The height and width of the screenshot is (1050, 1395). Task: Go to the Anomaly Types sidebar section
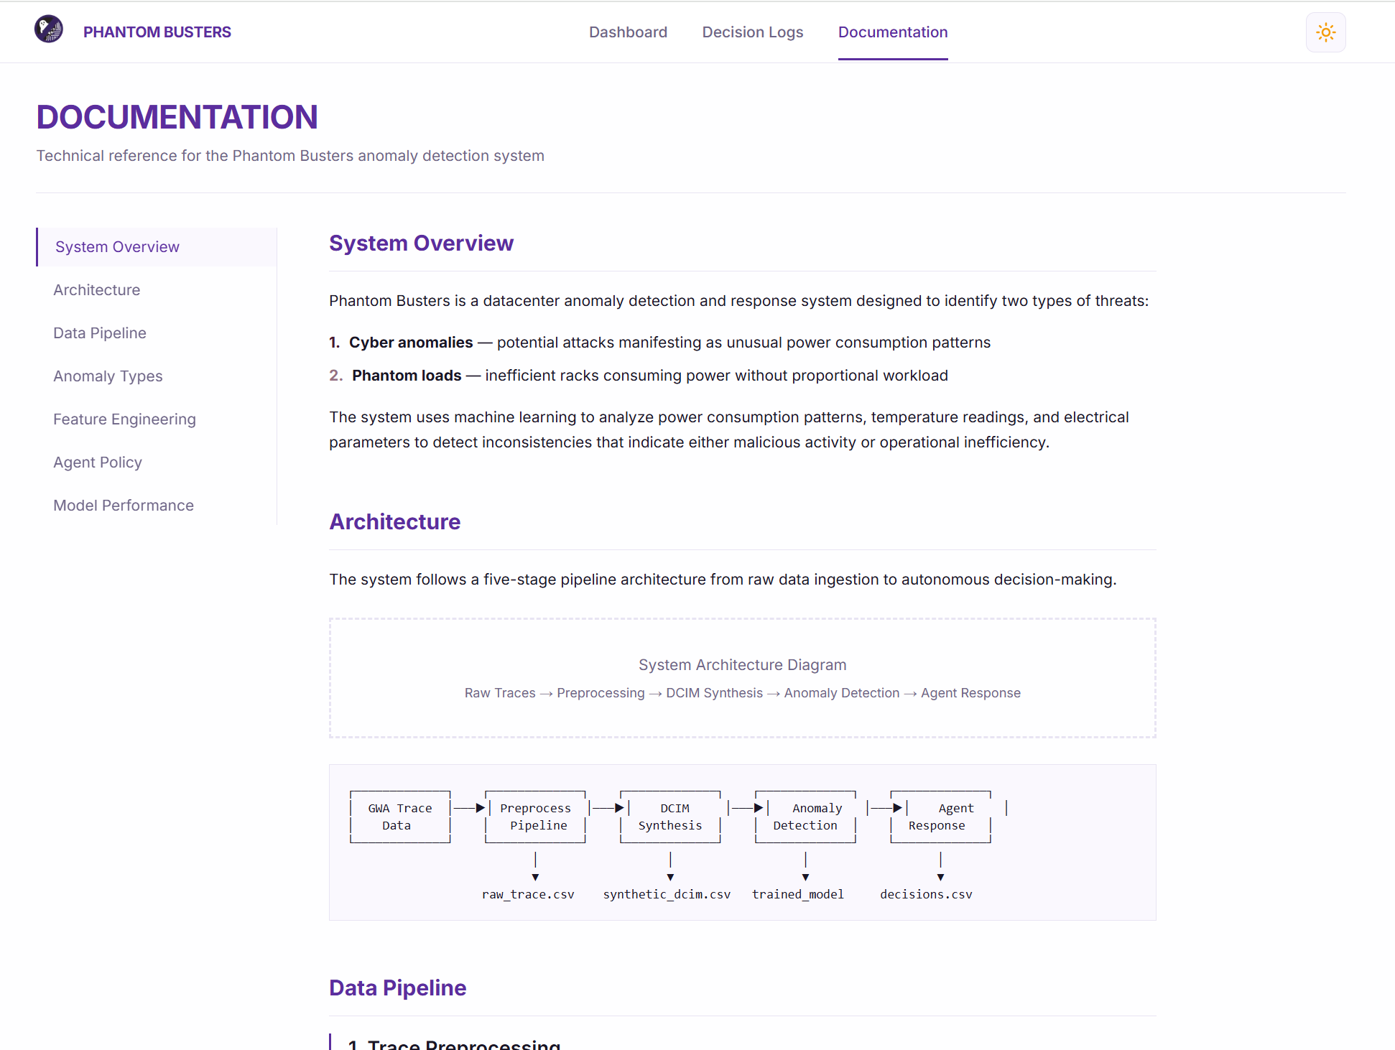coord(108,376)
